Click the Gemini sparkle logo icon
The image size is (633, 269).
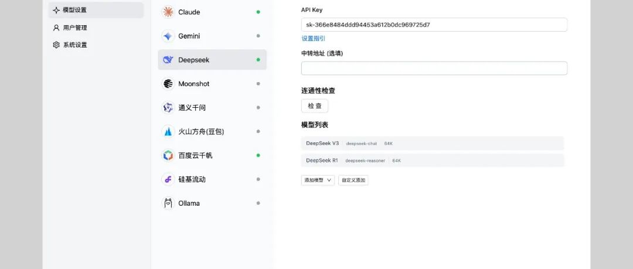coord(168,36)
